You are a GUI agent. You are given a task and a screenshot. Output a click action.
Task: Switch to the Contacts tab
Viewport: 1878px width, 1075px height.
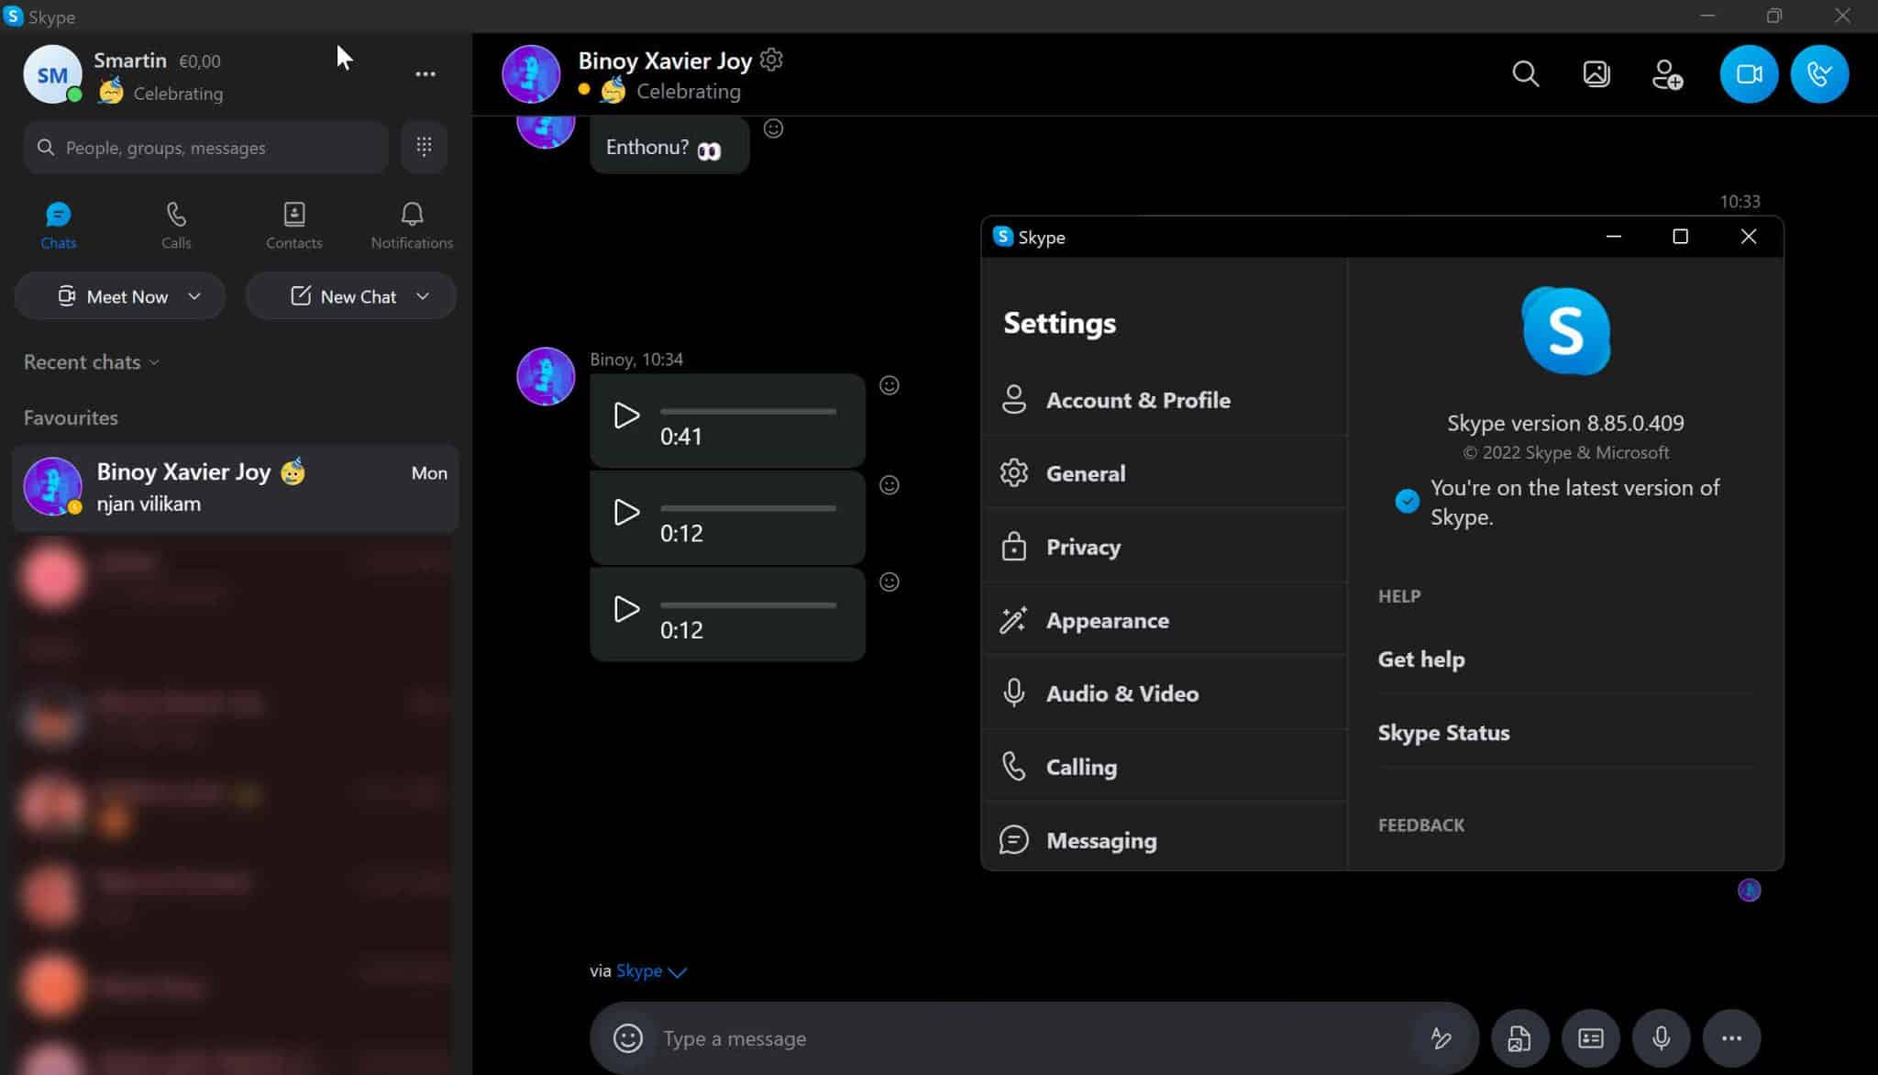click(294, 225)
